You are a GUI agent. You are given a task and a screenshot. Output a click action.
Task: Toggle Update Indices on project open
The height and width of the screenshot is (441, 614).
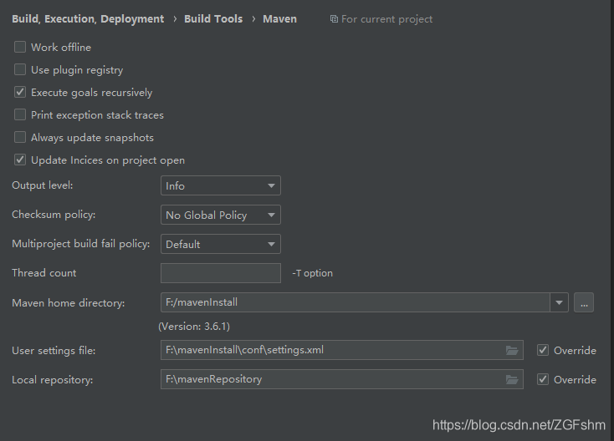(x=20, y=160)
